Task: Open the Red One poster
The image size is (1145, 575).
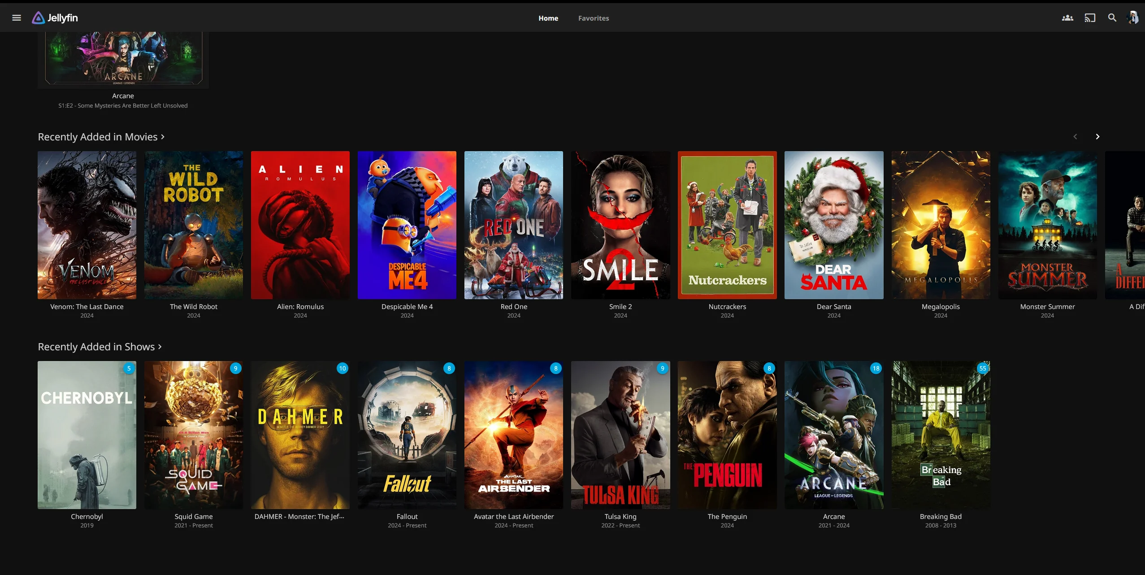Action: tap(514, 225)
